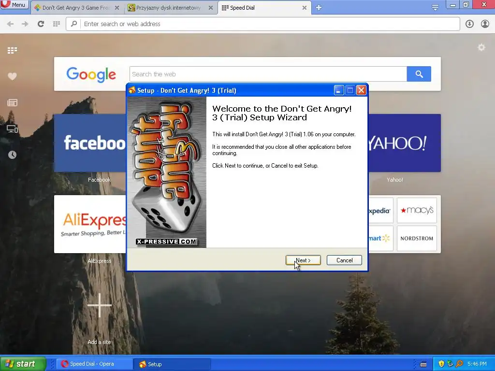Minimize the Setup wizard window
Viewport: 495px width, 371px height.
click(339, 90)
